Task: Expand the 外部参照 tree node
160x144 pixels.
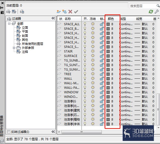Action: 14,48
